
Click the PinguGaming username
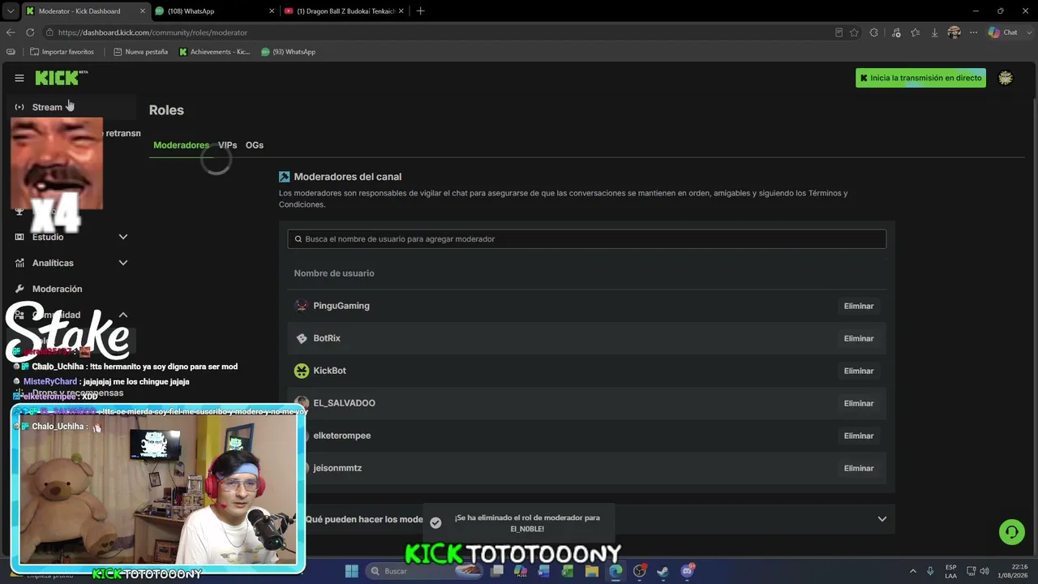pos(341,306)
